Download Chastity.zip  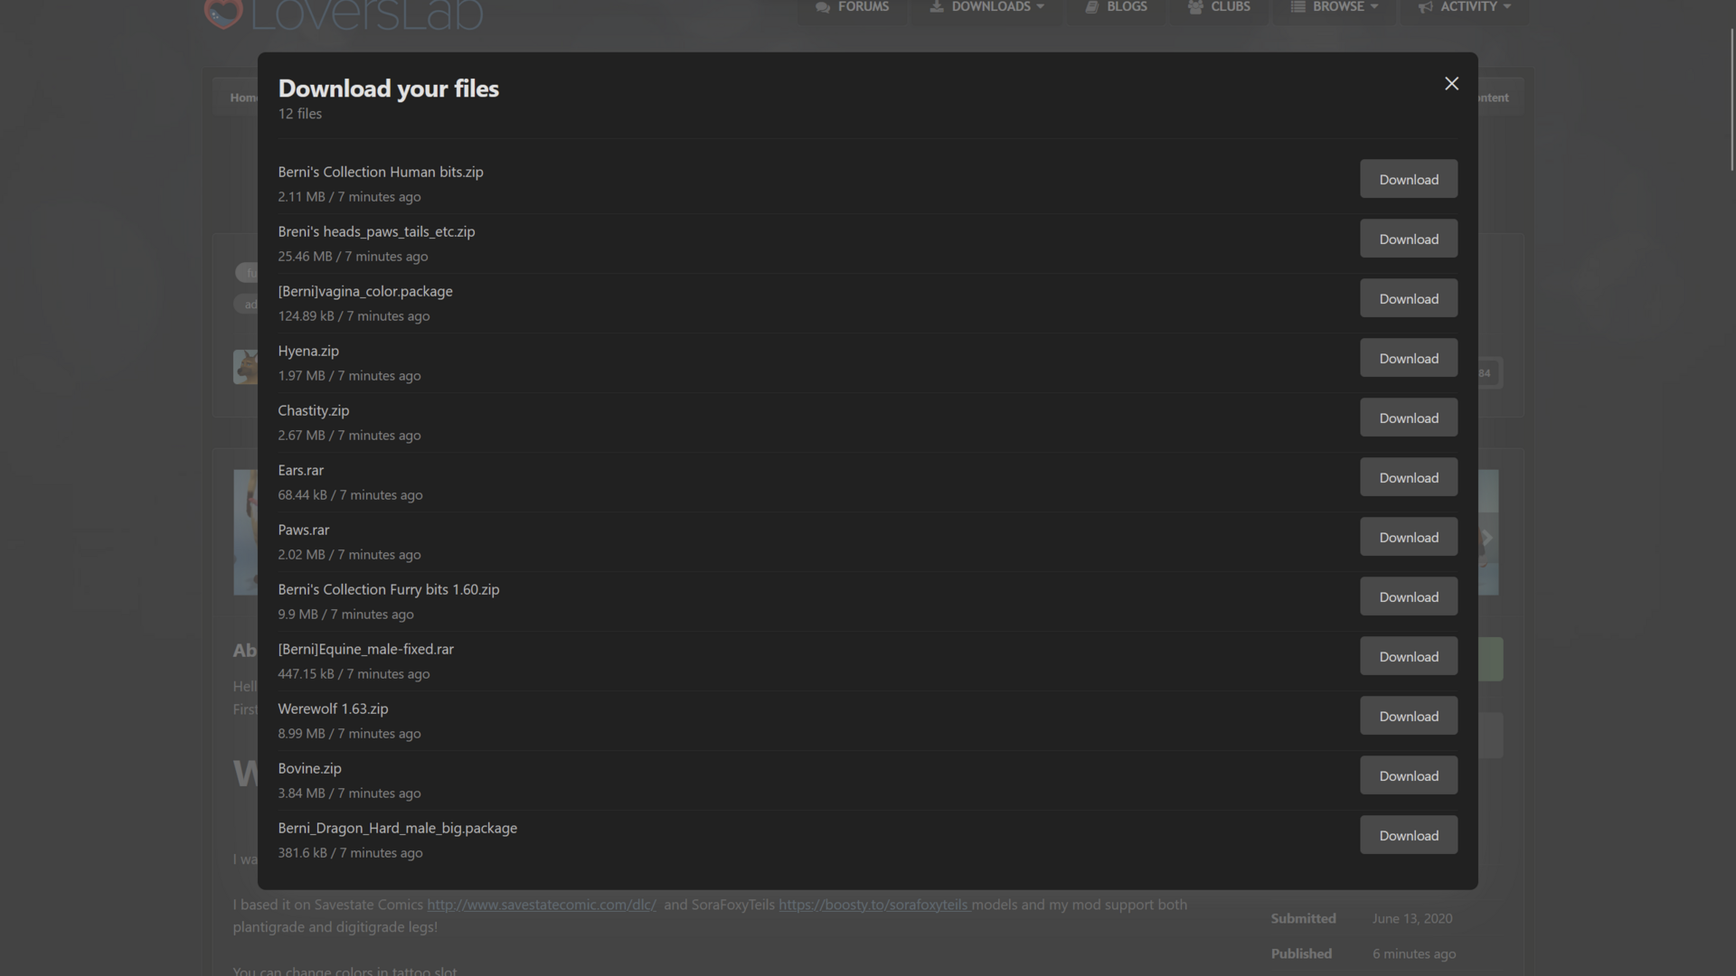pos(1409,418)
